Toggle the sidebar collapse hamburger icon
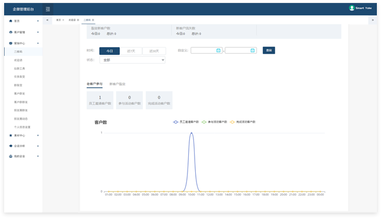The height and width of the screenshot is (218, 381). point(48,9)
